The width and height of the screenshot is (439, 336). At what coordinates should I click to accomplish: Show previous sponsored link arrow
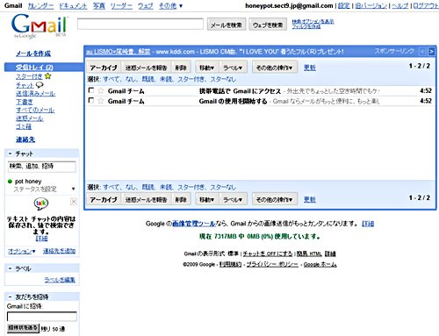pos(422,52)
